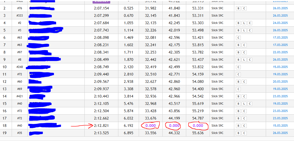Select the B badge in row 4 (2:07.684)
Screen dimensions: 294x141
click(x=238, y=23)
